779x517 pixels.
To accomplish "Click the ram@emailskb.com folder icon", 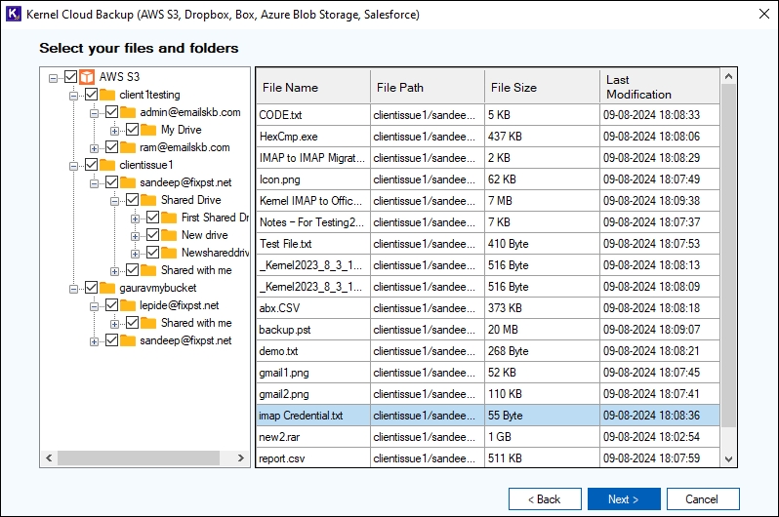I will pos(128,147).
